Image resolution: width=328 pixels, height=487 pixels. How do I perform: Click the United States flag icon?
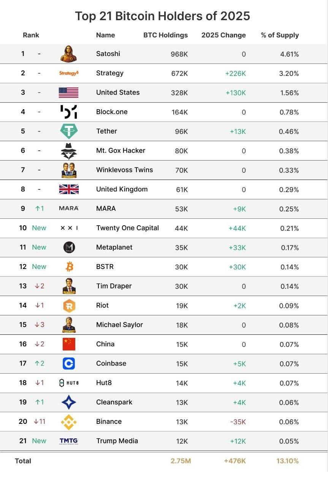(x=69, y=92)
